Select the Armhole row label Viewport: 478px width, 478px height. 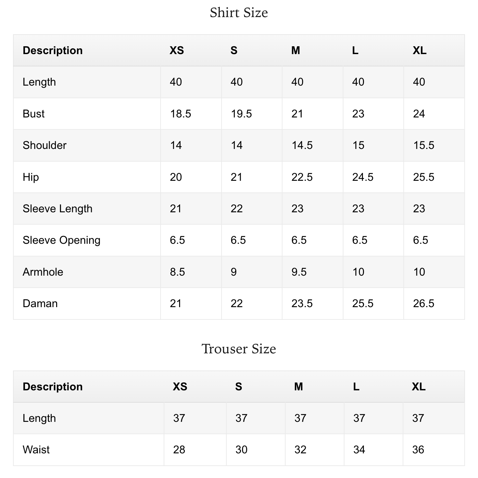coord(43,272)
